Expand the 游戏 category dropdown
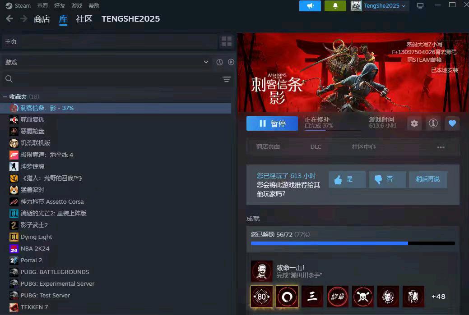The height and width of the screenshot is (315, 469). coord(206,62)
